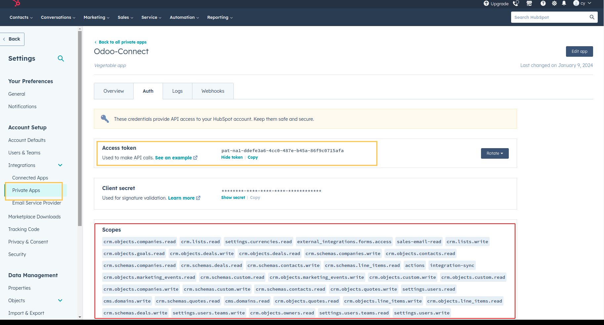Click Back to all private apps
Viewport: 604px width, 325px height.
tap(120, 42)
